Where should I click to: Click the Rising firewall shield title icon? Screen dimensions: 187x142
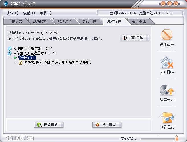coord(6,4)
